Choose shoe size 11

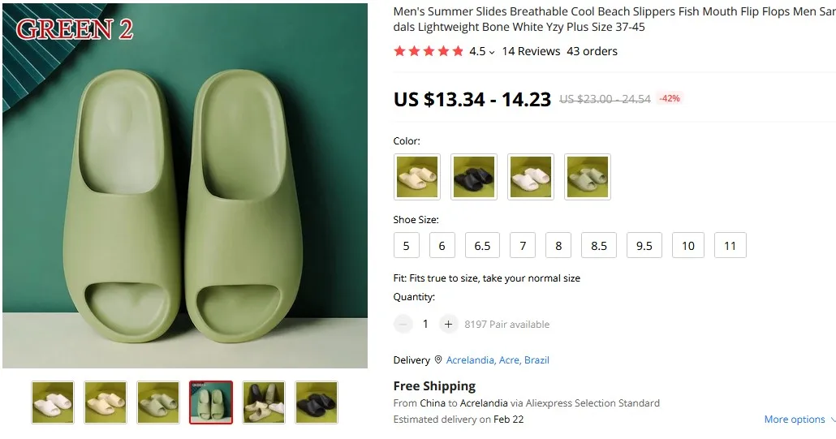point(730,246)
